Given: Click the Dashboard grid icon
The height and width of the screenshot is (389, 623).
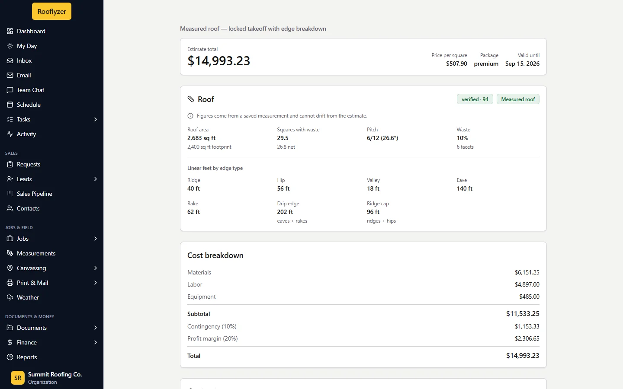Looking at the screenshot, I should click(10, 31).
